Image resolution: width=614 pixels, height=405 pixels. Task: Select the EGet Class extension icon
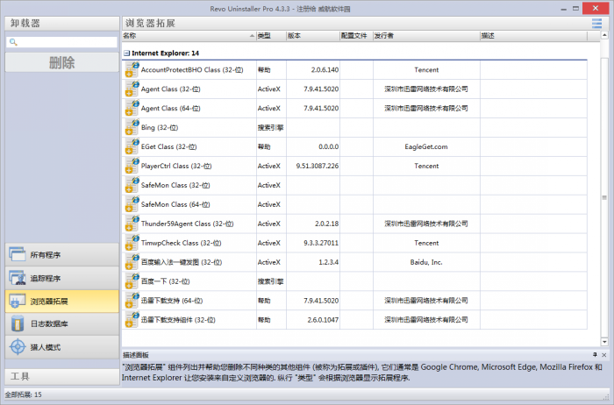131,147
